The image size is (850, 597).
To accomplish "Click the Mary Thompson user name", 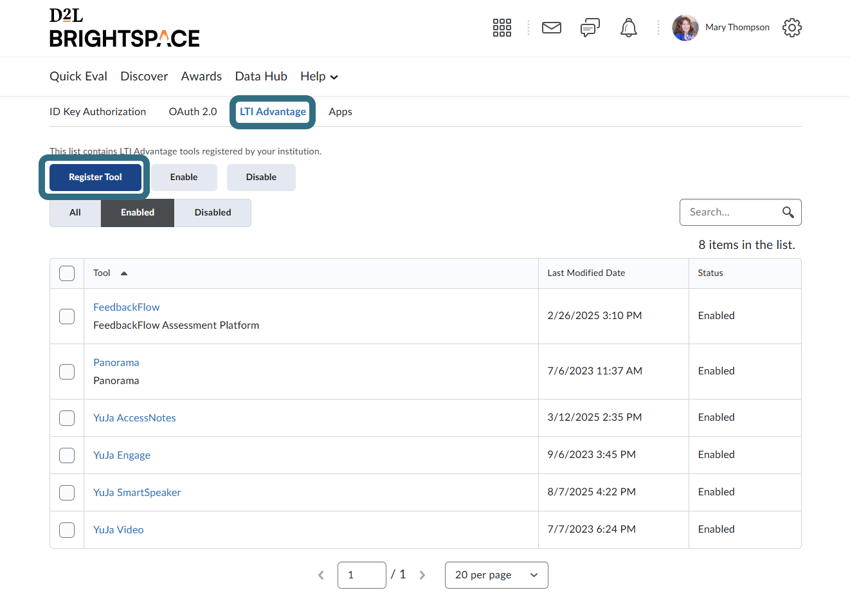I will coord(737,28).
